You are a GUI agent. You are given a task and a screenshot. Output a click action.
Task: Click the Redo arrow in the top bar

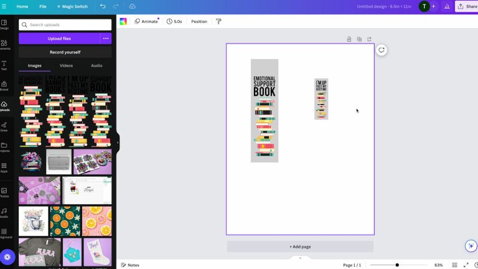click(118, 6)
